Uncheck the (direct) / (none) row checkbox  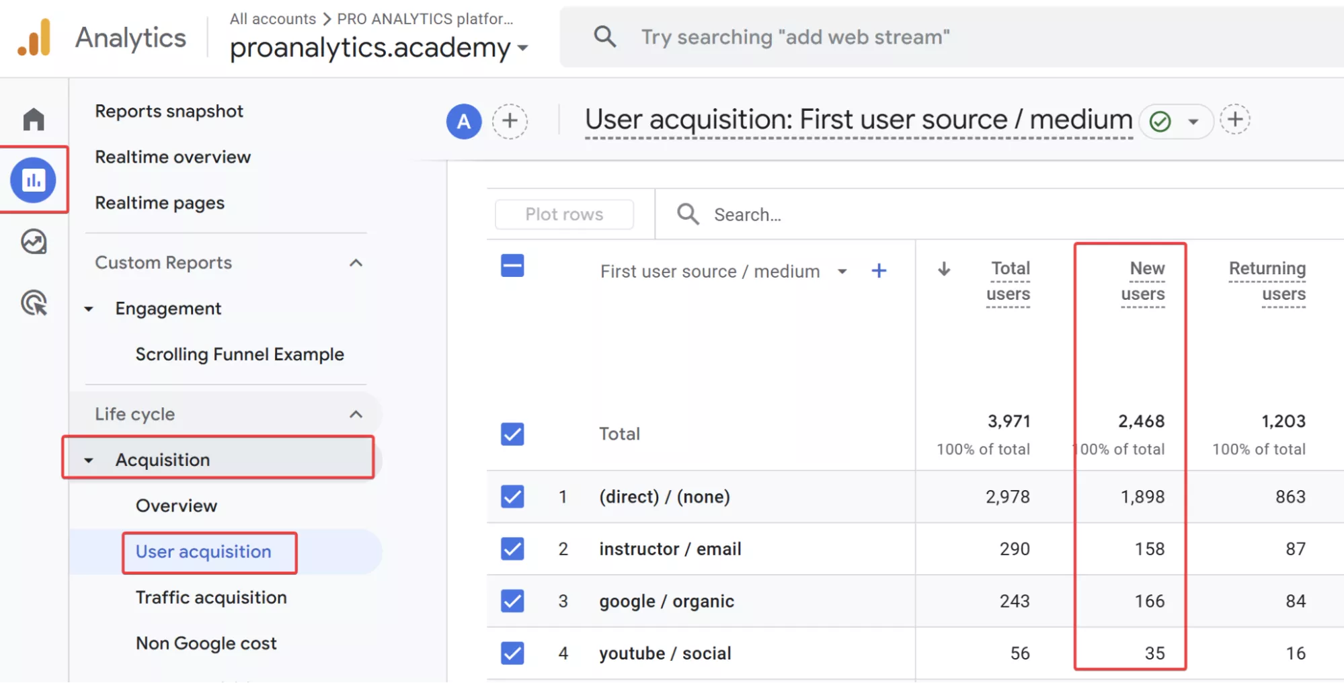tap(512, 497)
